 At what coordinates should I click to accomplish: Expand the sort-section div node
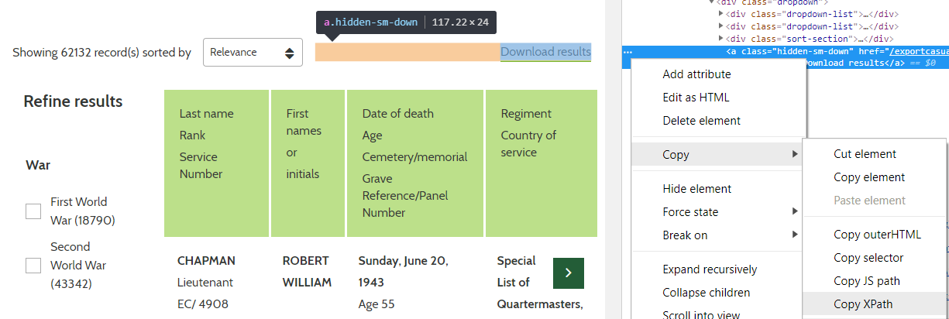click(721, 39)
